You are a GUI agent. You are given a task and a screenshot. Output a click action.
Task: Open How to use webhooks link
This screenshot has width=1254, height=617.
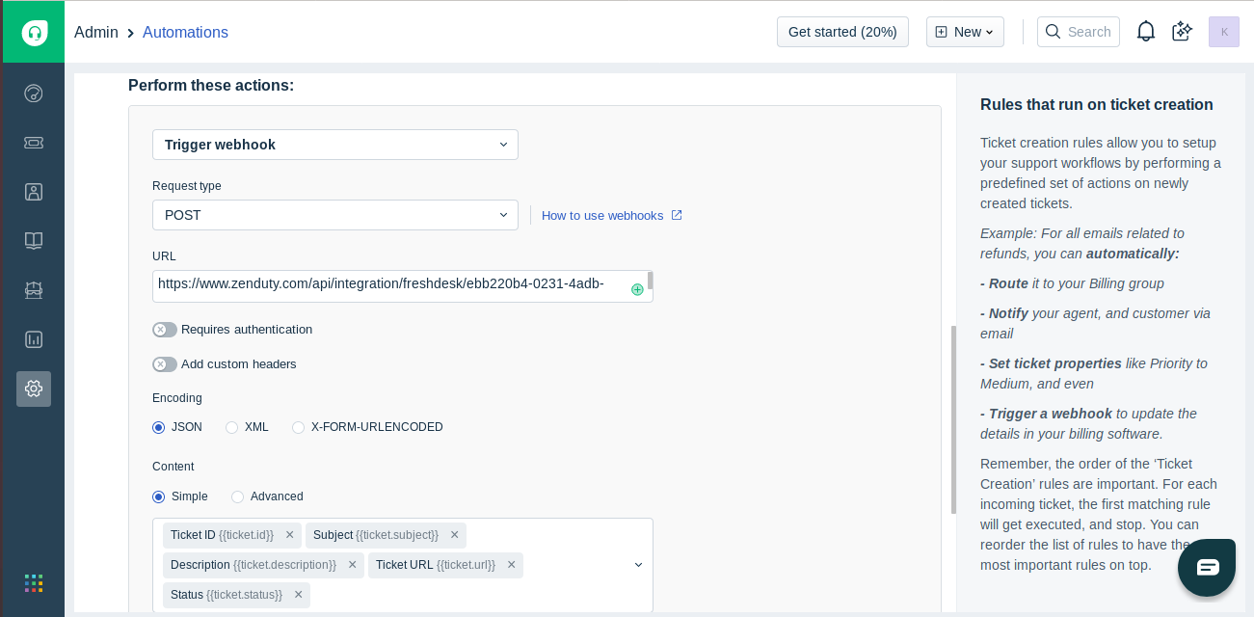pyautogui.click(x=612, y=215)
